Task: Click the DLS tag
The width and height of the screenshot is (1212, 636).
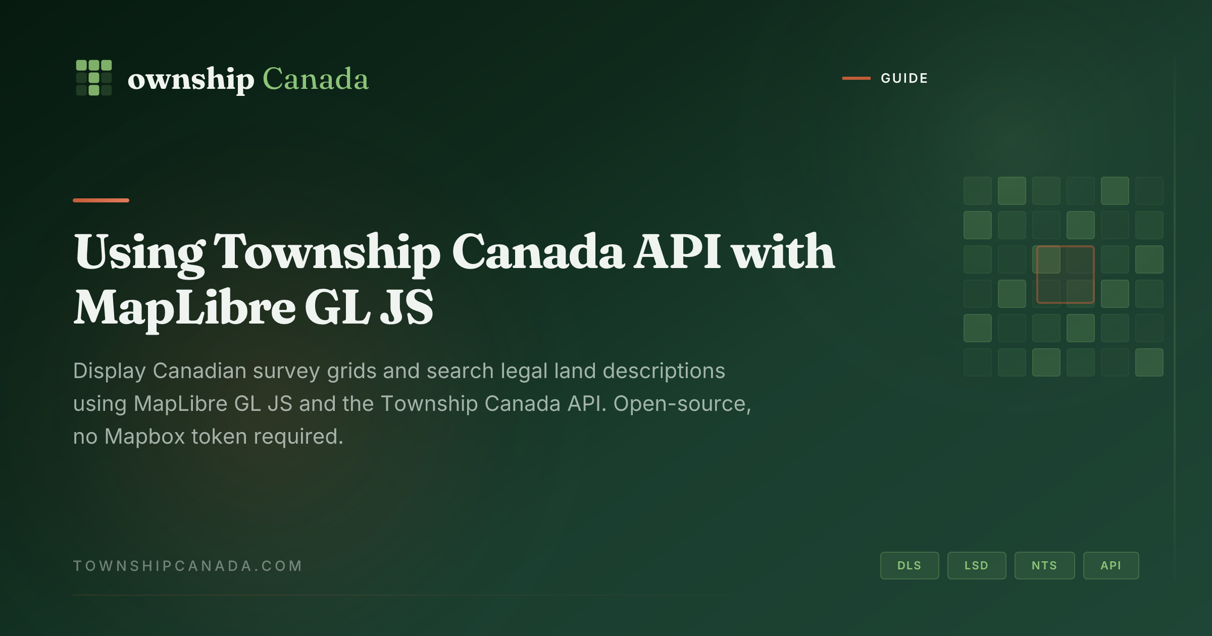Action: coord(910,565)
